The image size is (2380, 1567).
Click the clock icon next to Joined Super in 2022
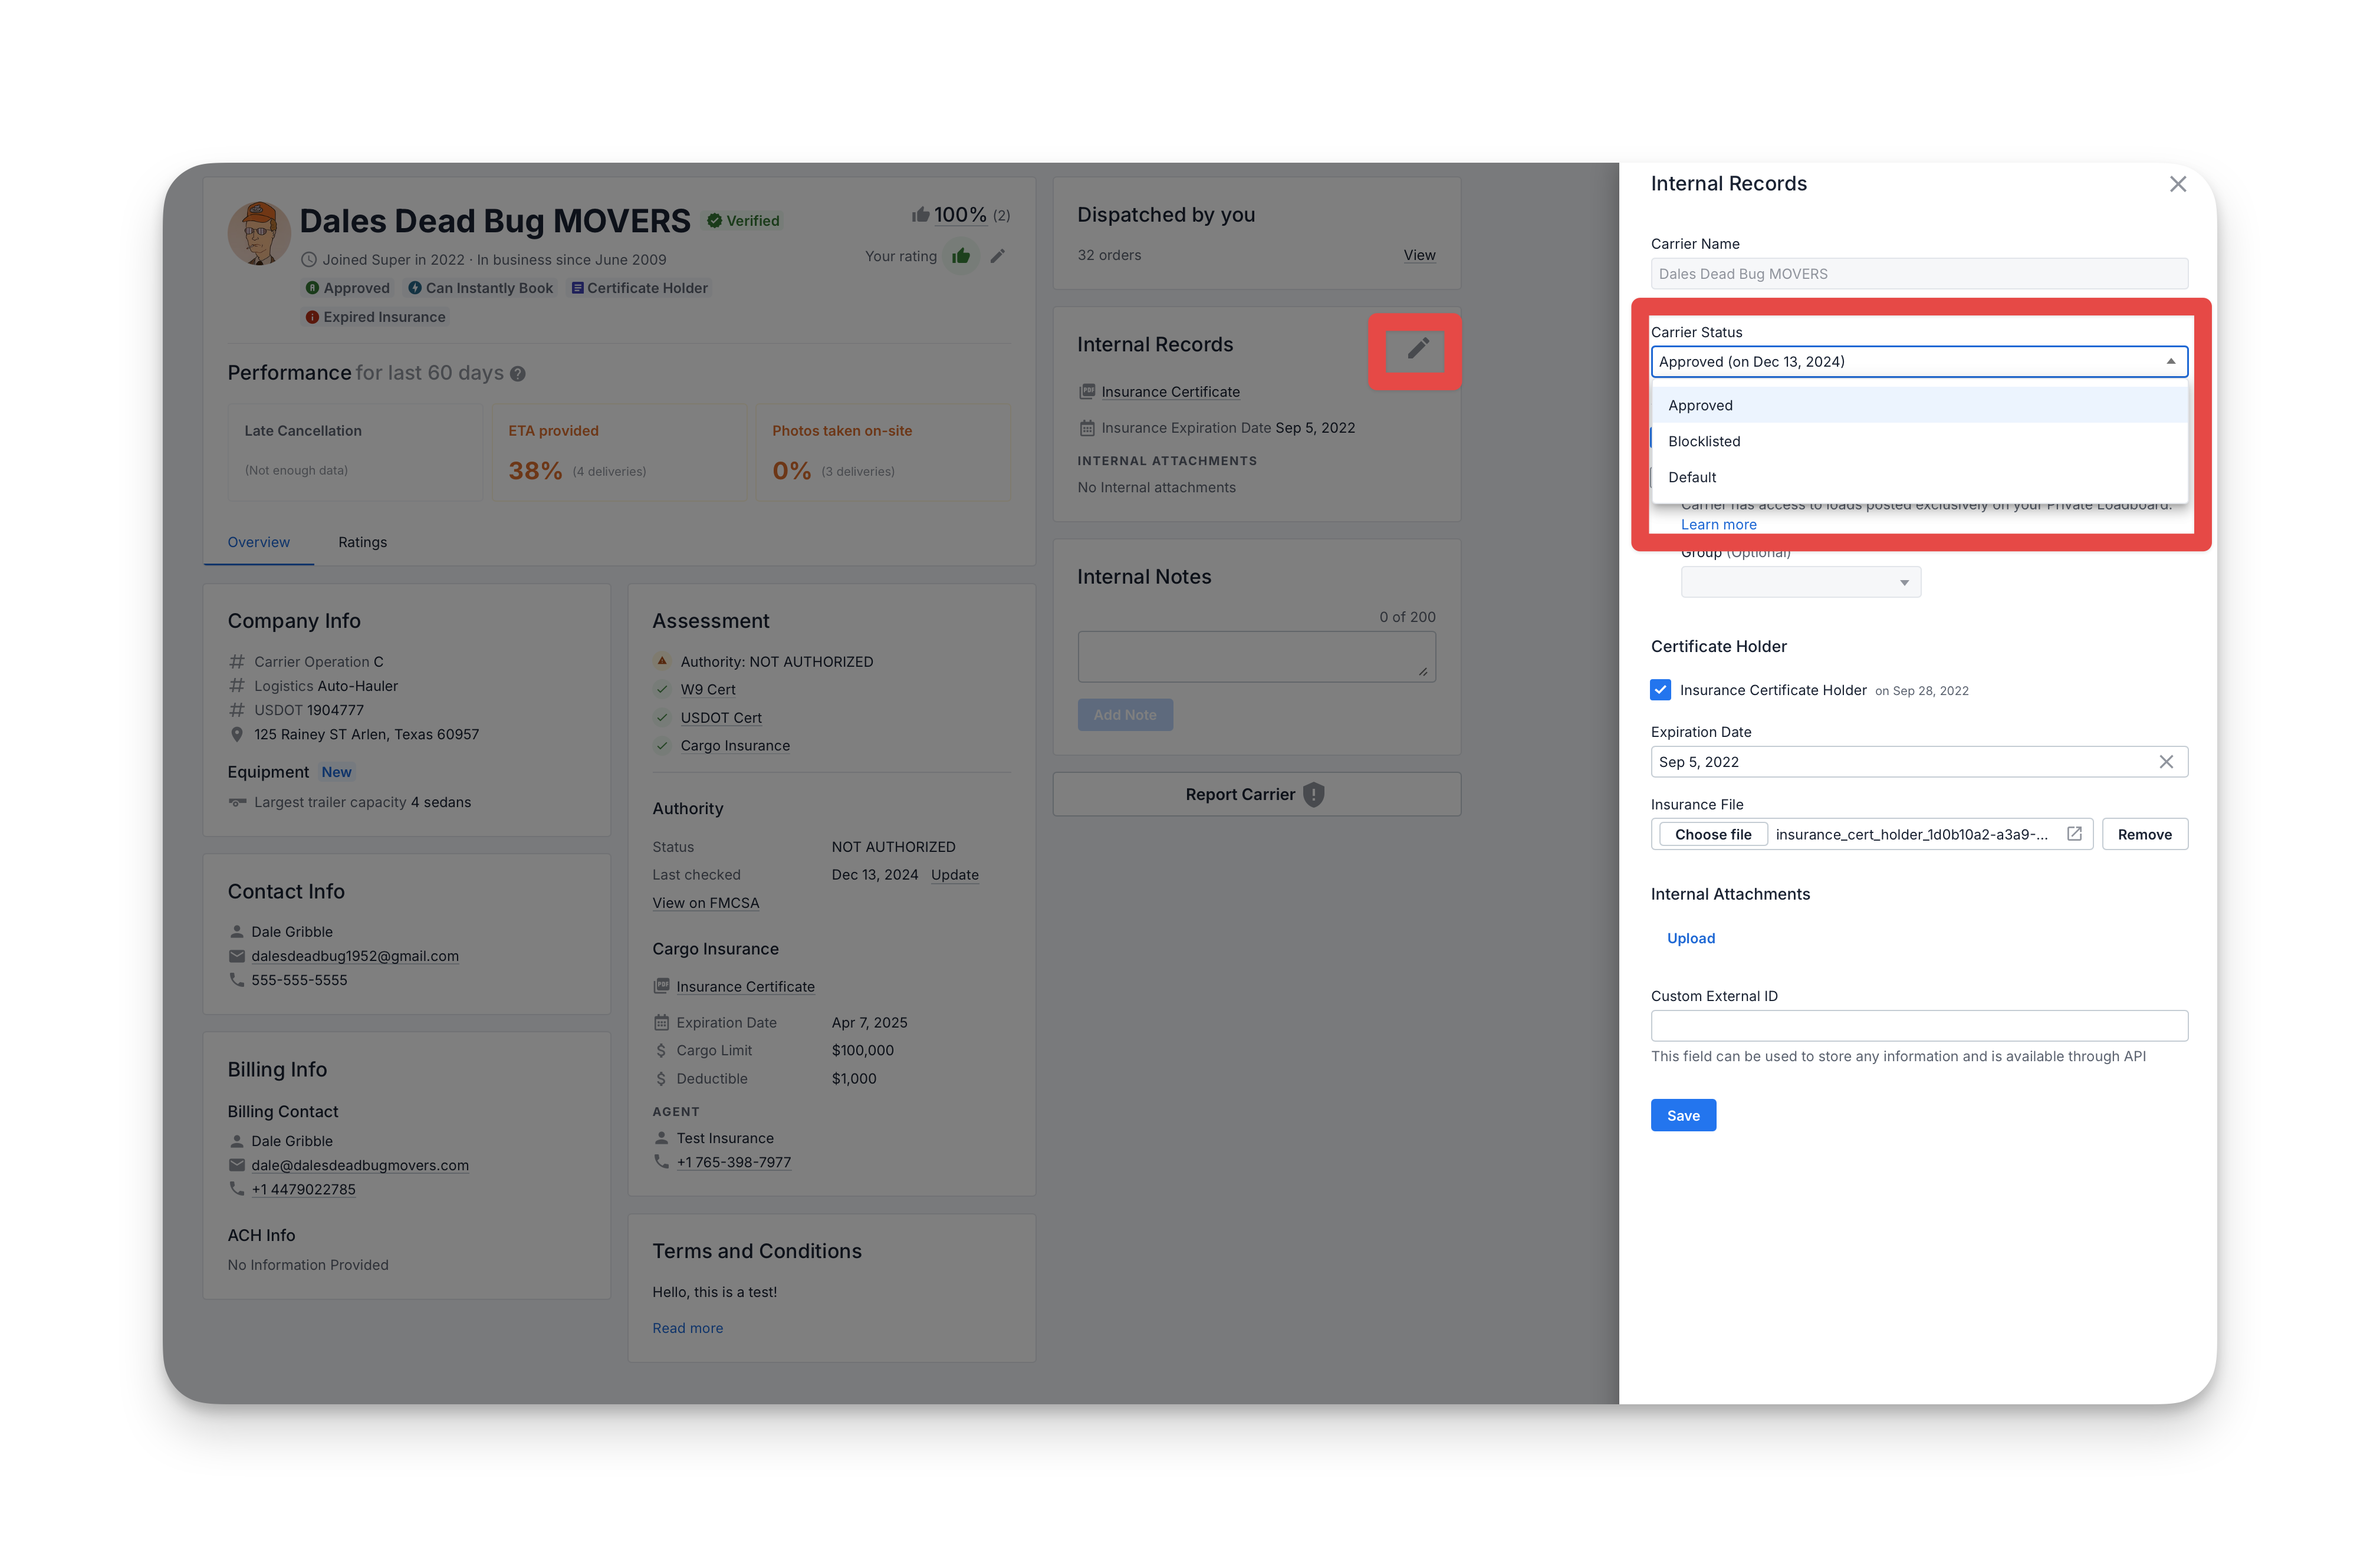click(309, 260)
